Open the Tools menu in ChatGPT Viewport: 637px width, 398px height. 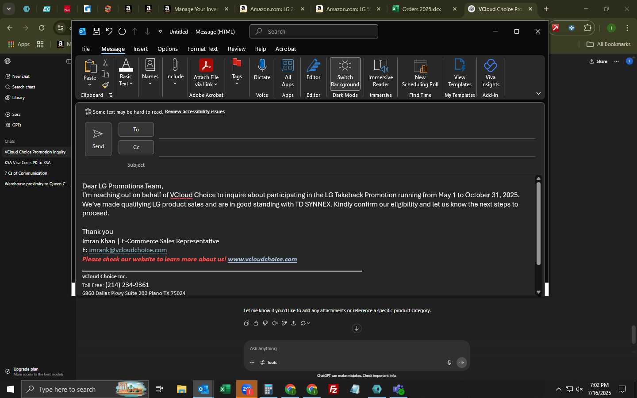pyautogui.click(x=269, y=363)
